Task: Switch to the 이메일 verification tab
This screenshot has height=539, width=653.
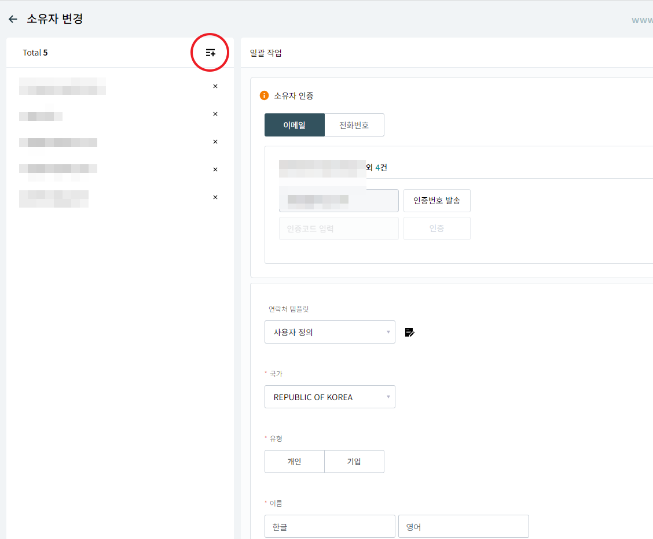Action: coord(294,125)
